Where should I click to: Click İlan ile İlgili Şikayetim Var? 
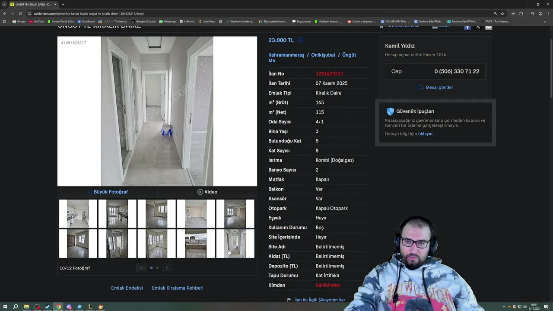pos(316,300)
